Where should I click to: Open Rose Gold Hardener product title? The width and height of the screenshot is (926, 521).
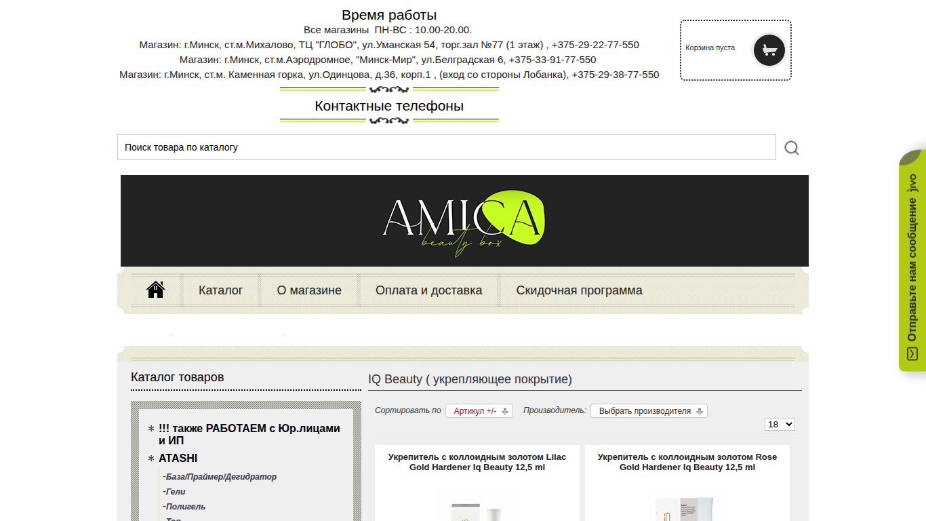point(687,462)
